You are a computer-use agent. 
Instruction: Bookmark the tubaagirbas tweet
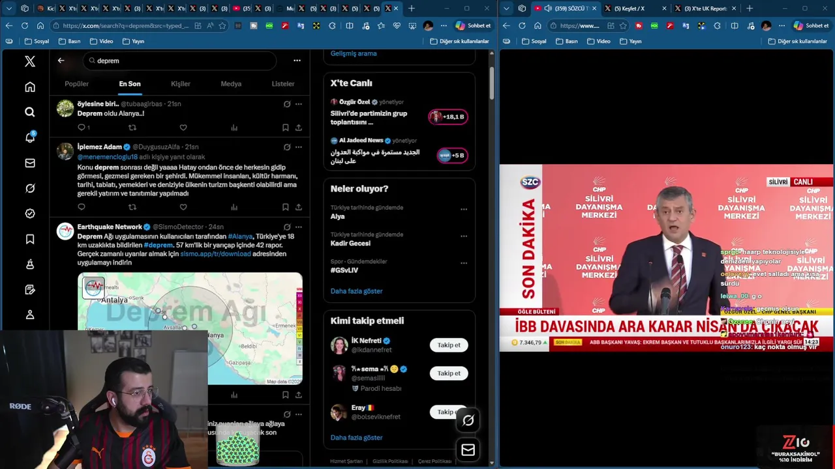(285, 128)
